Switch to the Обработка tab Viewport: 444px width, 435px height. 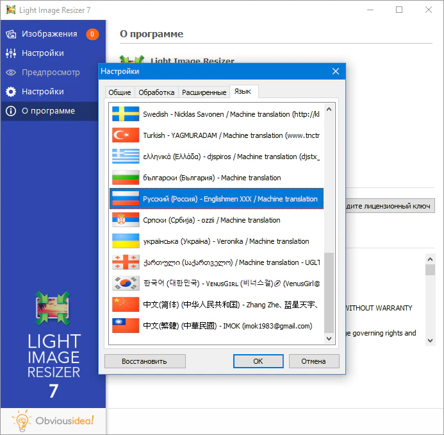point(156,92)
